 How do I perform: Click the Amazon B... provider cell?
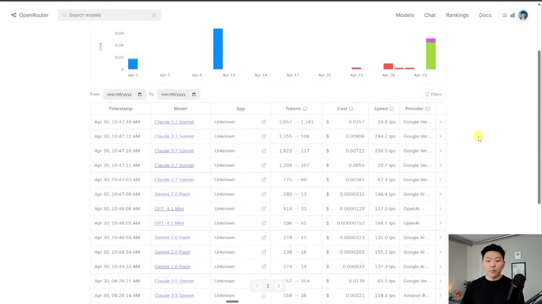[417, 296]
